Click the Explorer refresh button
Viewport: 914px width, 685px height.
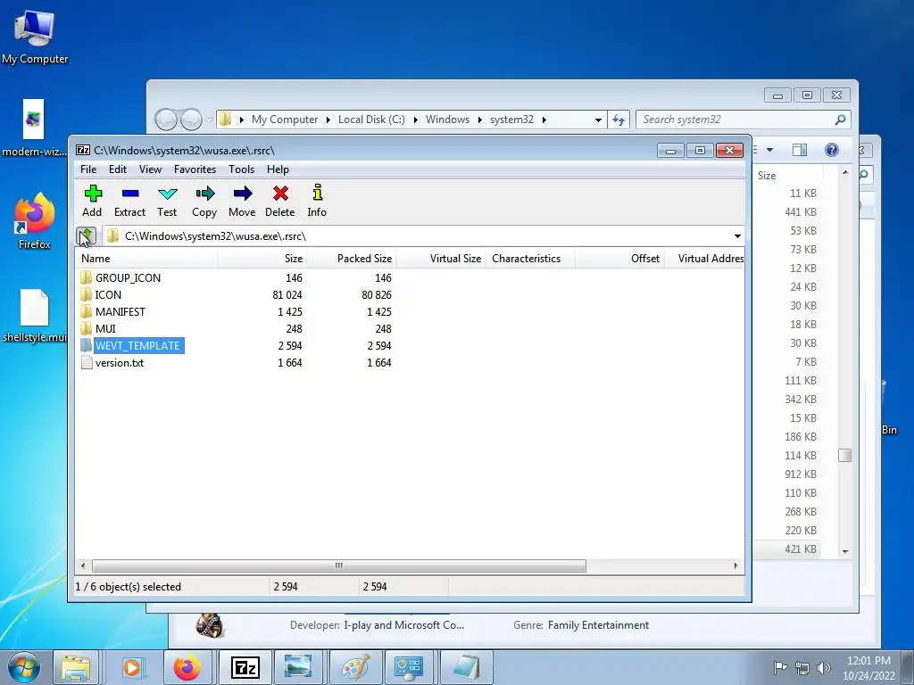(x=619, y=120)
